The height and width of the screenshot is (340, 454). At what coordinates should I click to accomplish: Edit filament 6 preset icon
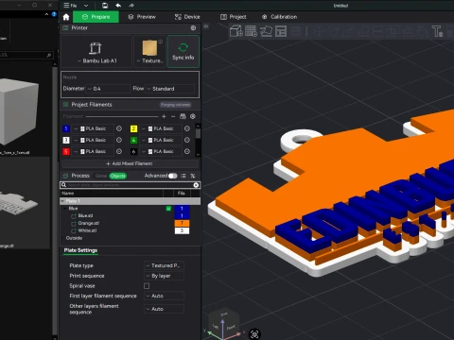187,151
